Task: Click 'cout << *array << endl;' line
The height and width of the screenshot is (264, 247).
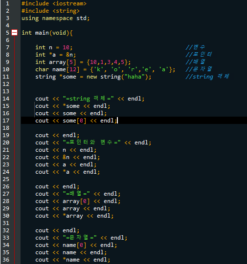Action: 74,216
